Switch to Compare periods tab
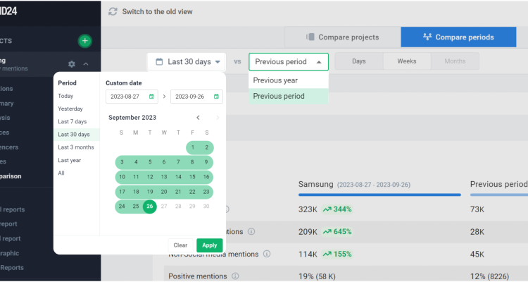Viewport: 528px width, 282px height. tap(458, 37)
